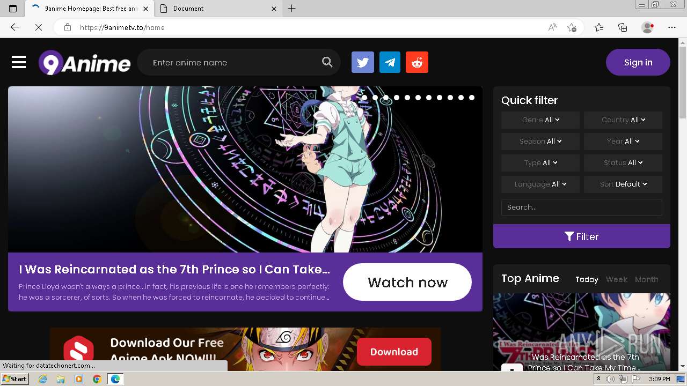The image size is (687, 386).
Task: Show hidden system tray icons
Action: (x=598, y=379)
